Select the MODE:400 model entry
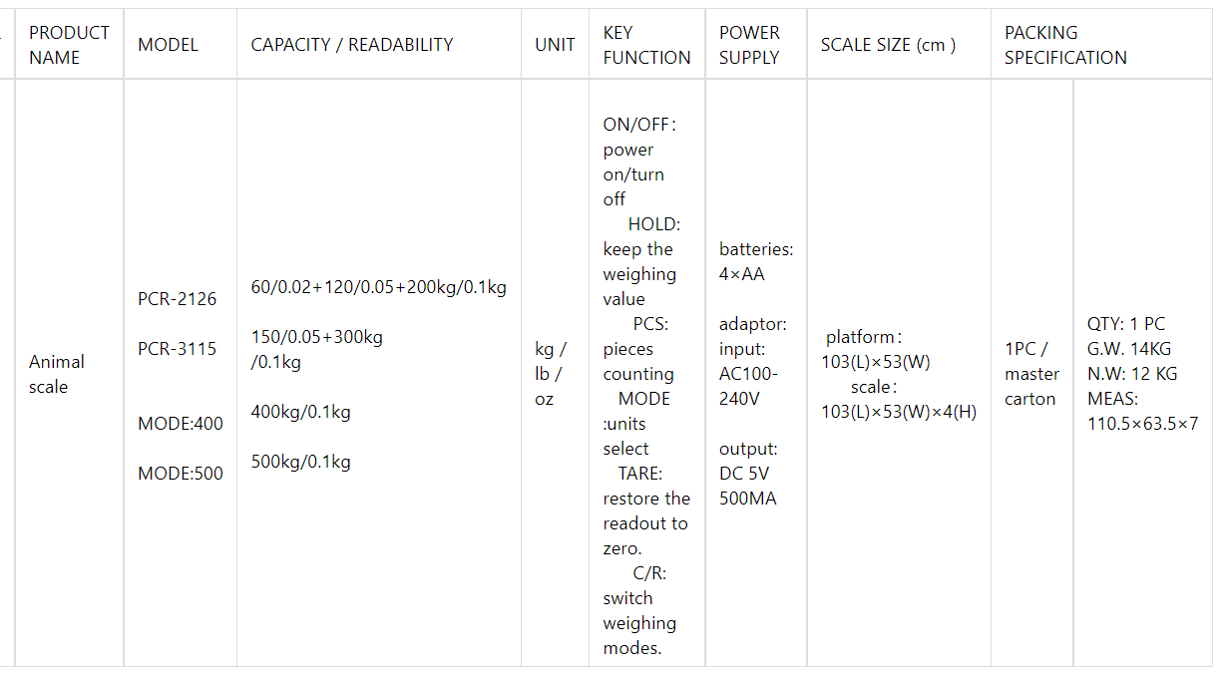Image resolution: width=1222 pixels, height=674 pixels. tap(181, 424)
